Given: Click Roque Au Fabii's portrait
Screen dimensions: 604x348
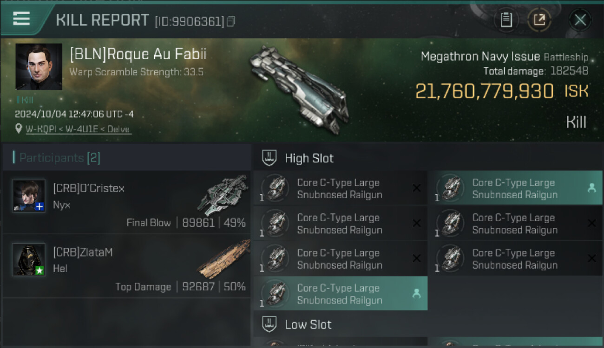Looking at the screenshot, I should 39,66.
